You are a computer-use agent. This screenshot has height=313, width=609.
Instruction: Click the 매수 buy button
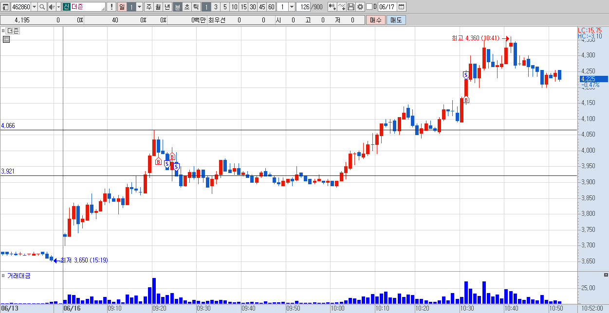coord(376,20)
